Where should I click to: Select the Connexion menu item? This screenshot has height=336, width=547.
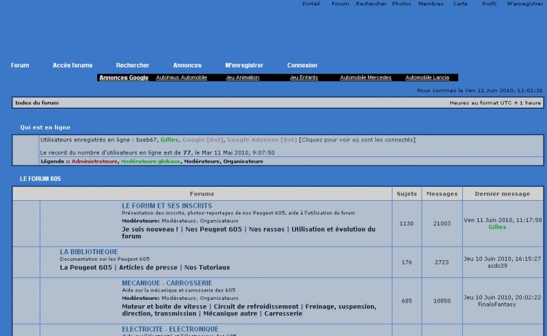coord(302,65)
